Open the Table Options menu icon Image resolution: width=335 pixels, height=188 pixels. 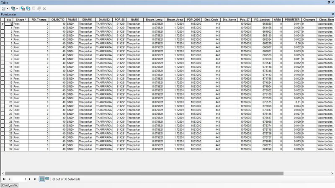[3, 8]
